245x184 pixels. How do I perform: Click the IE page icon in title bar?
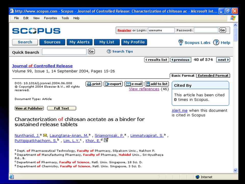[11, 11]
